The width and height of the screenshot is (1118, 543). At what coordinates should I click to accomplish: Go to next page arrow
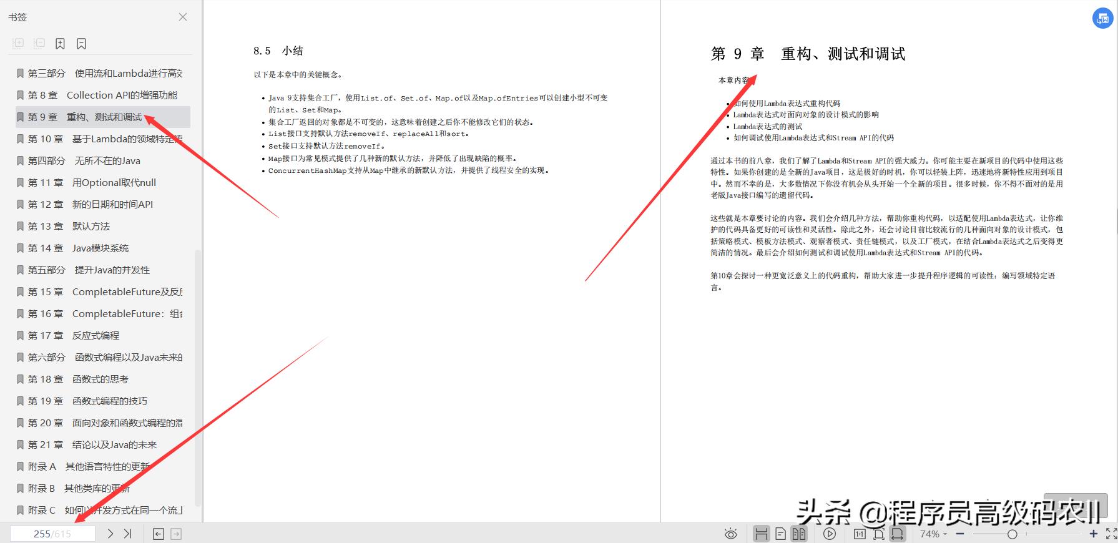click(x=110, y=534)
